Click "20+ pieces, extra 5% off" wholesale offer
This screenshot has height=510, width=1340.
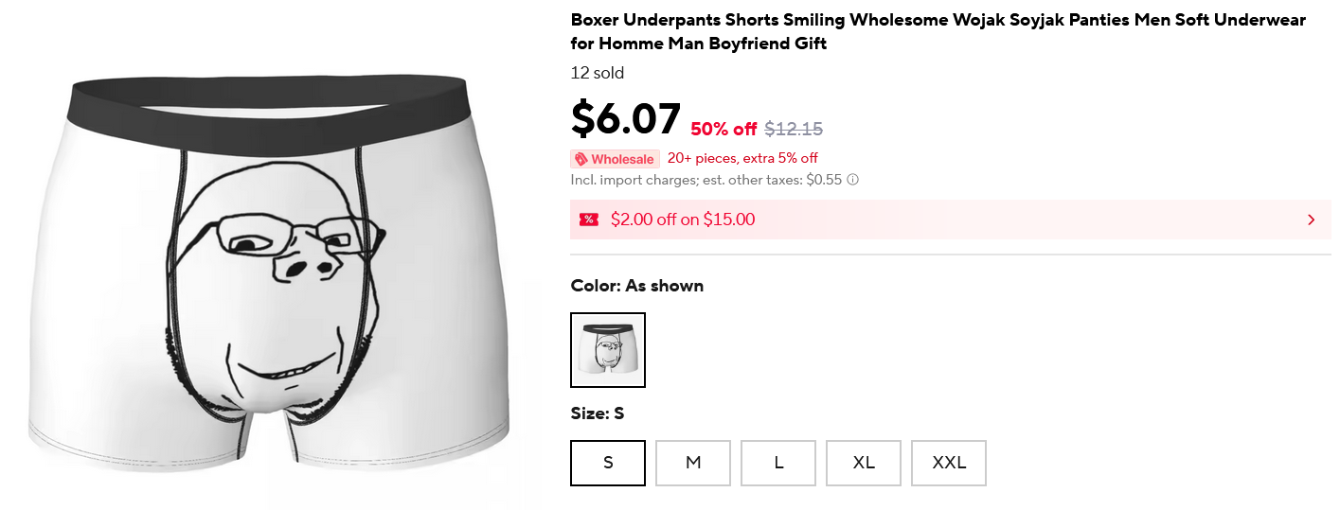click(x=742, y=158)
